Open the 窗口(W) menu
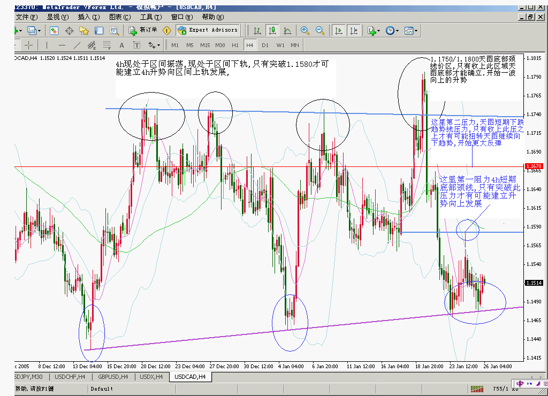The image size is (548, 396). click(182, 17)
